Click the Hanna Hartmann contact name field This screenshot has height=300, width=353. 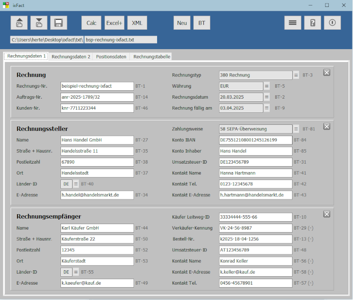(x=255, y=173)
